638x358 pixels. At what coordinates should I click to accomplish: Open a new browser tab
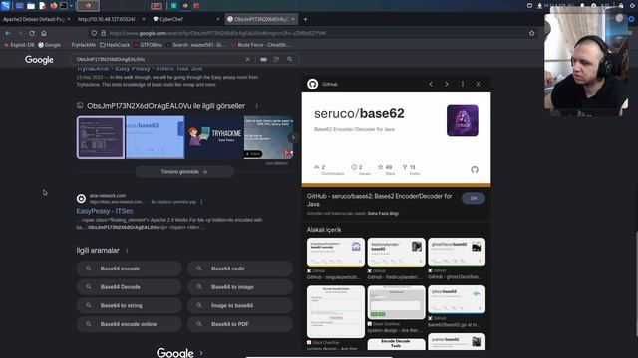[x=305, y=19]
